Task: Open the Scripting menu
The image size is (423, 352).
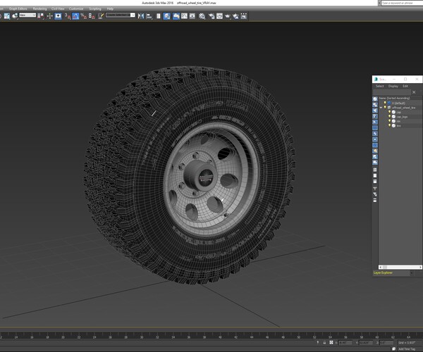Action: 95,8
